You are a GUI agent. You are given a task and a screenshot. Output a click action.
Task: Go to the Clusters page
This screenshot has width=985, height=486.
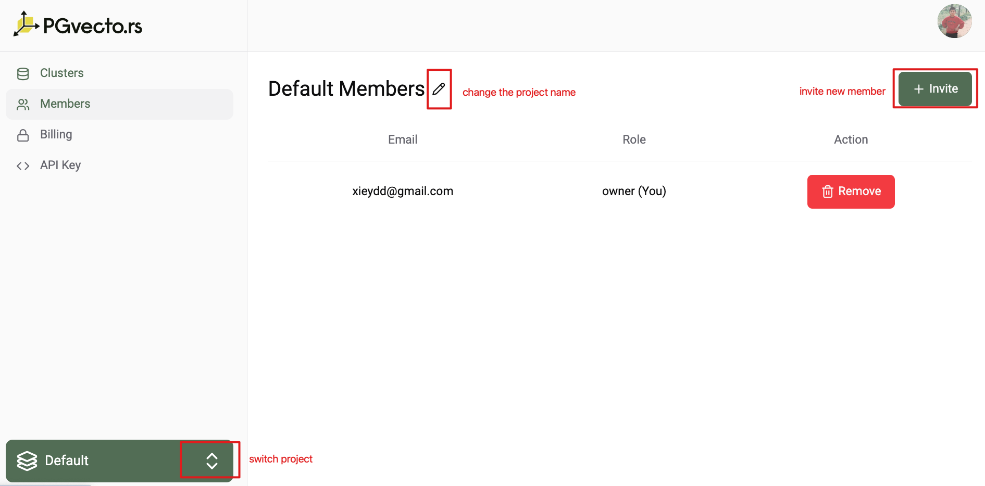[62, 73]
